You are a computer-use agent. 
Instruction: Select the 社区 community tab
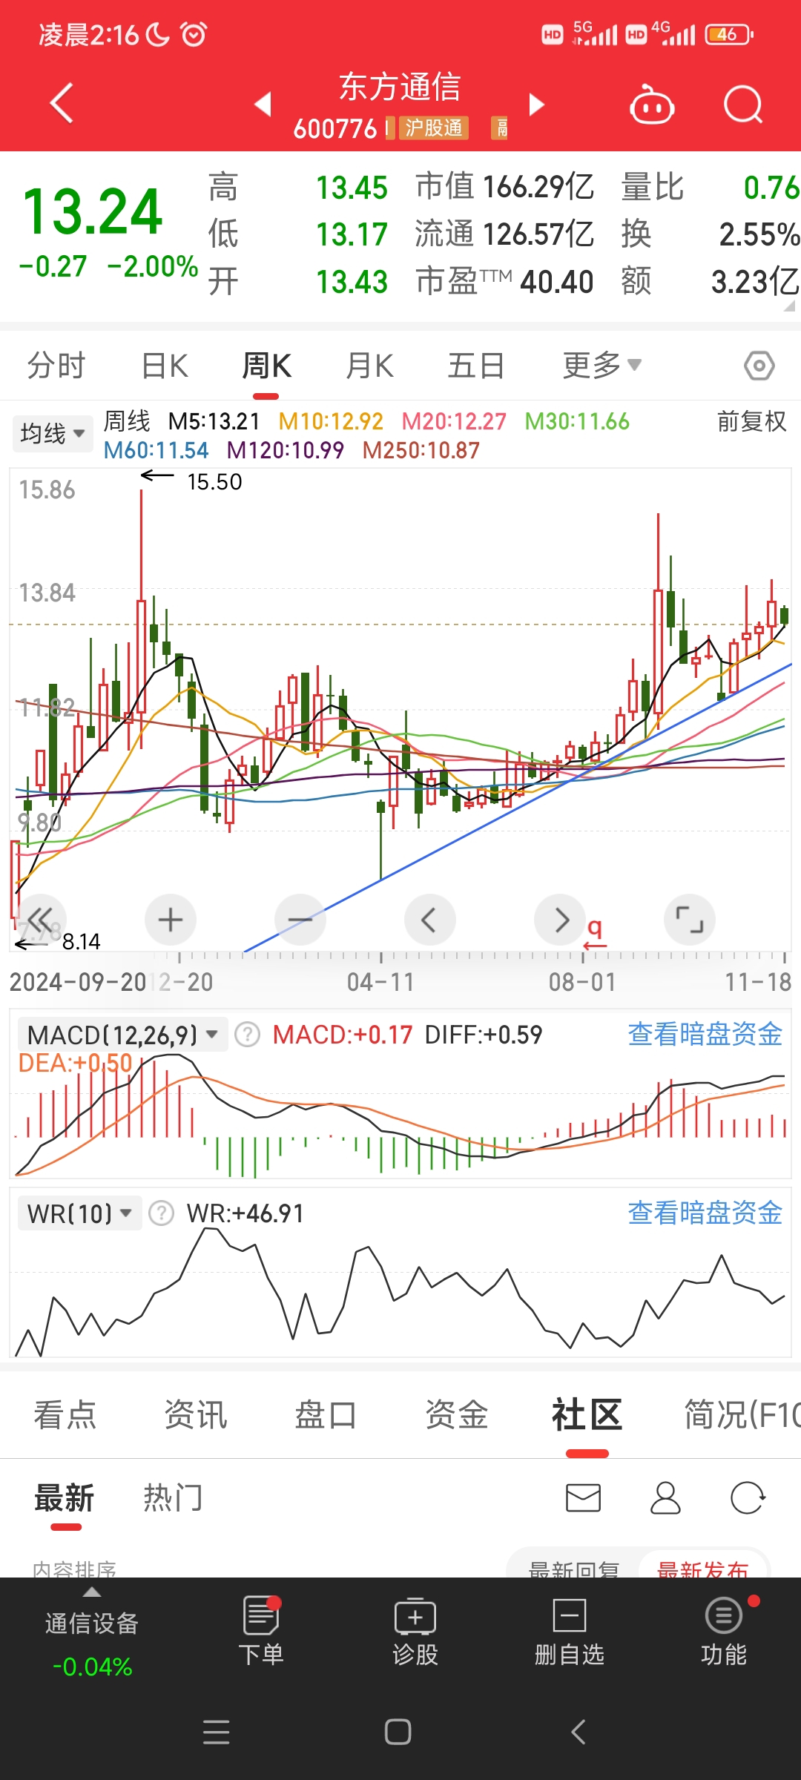click(587, 1414)
